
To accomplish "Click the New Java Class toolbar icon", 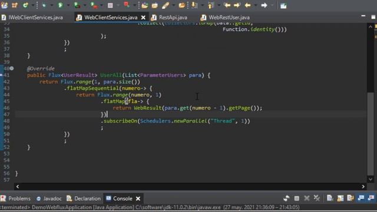I will point(25,5).
